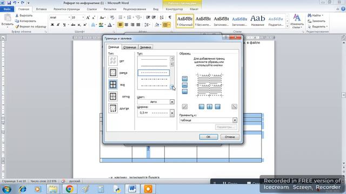
Task: Toggle the diagonal-up border button
Action: 185,107
